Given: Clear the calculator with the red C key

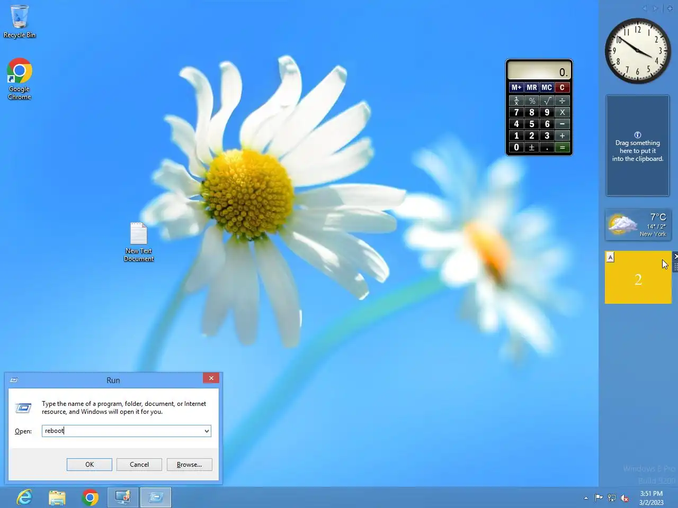Looking at the screenshot, I should point(562,87).
